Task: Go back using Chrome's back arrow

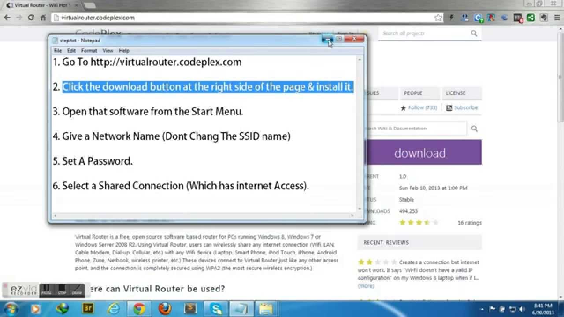Action: [x=7, y=18]
